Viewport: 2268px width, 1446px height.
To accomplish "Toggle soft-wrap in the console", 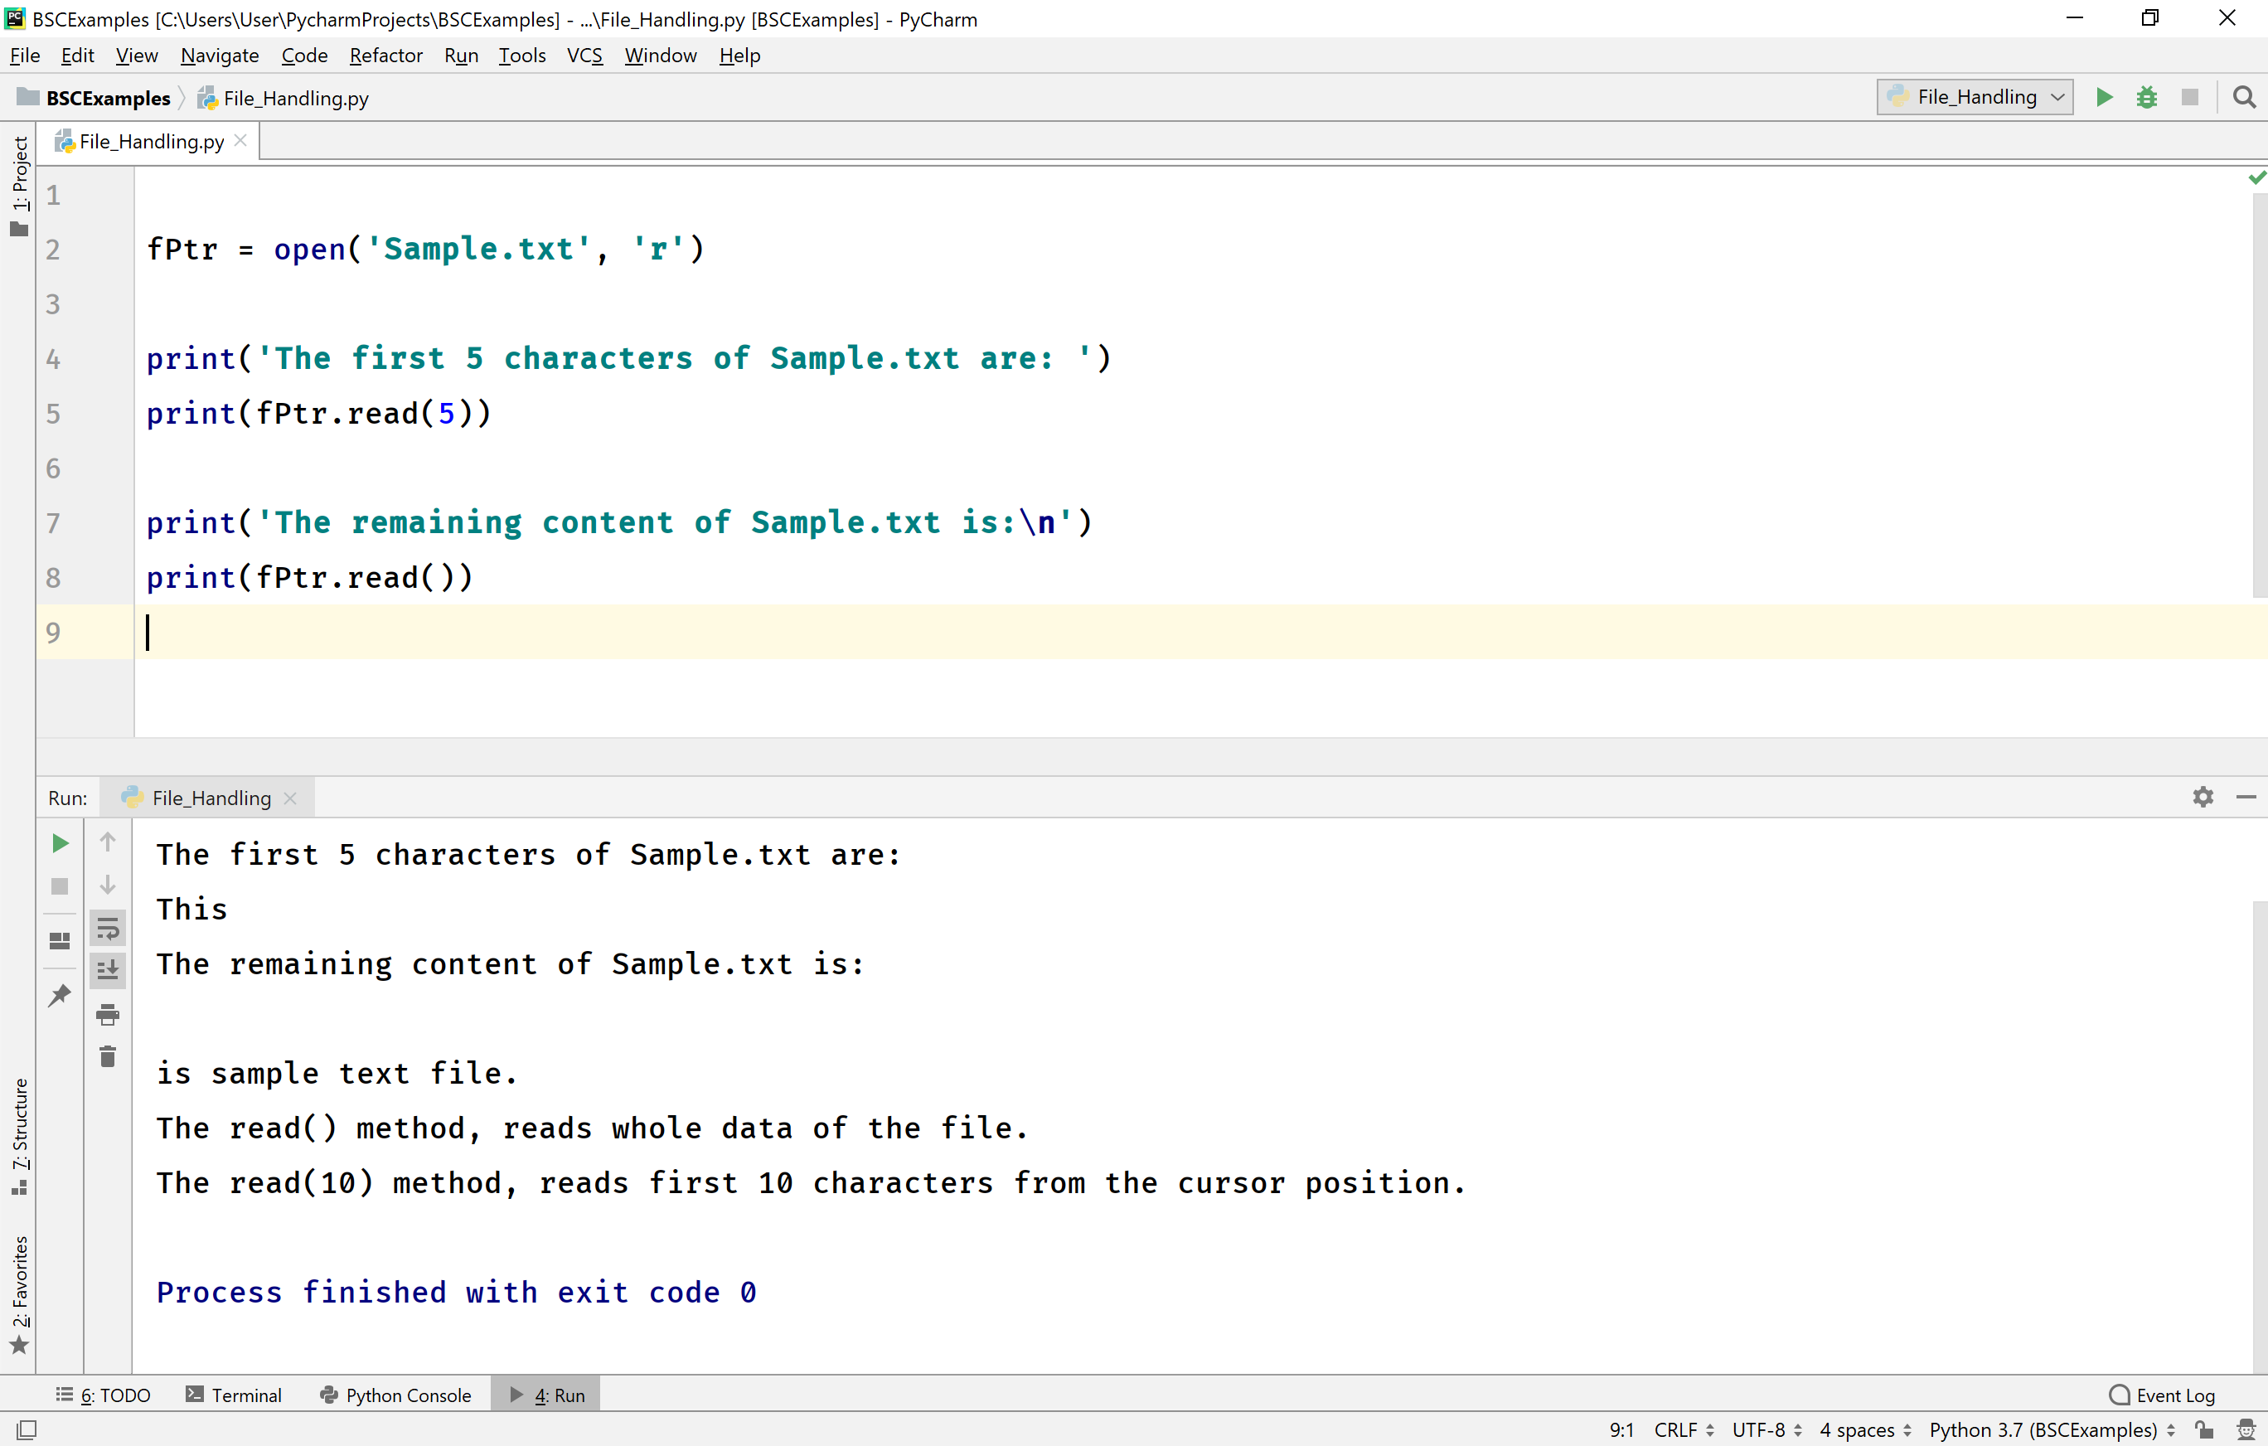I will (109, 928).
